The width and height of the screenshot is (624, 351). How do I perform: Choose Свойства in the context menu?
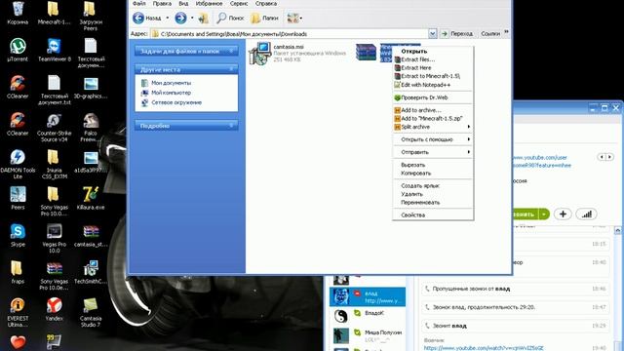point(433,214)
